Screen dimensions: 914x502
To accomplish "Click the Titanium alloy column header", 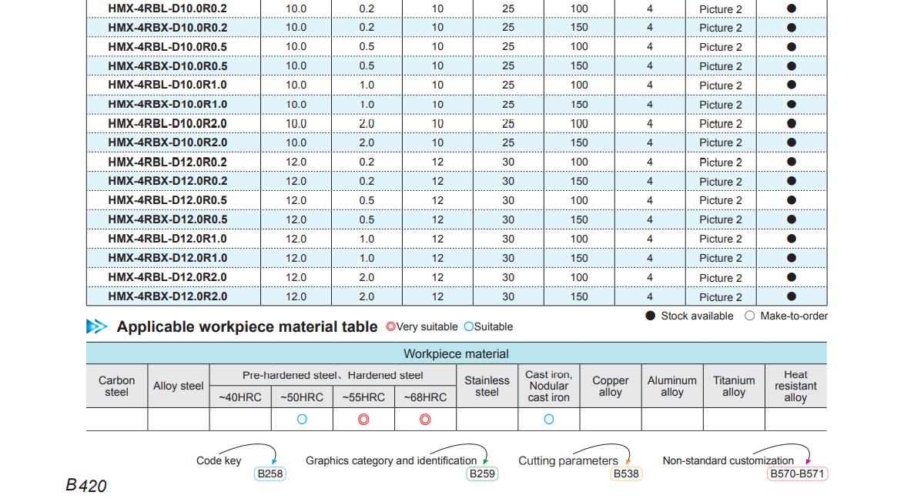I will tap(734, 386).
